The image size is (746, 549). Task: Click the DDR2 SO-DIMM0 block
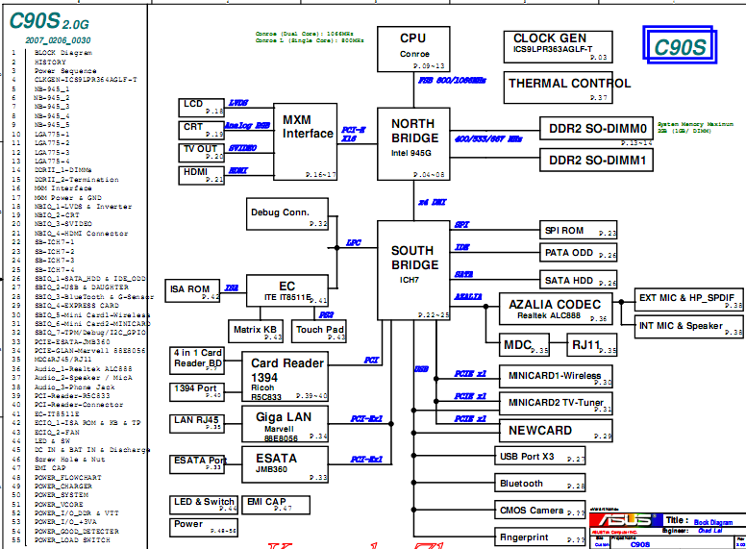pos(596,128)
